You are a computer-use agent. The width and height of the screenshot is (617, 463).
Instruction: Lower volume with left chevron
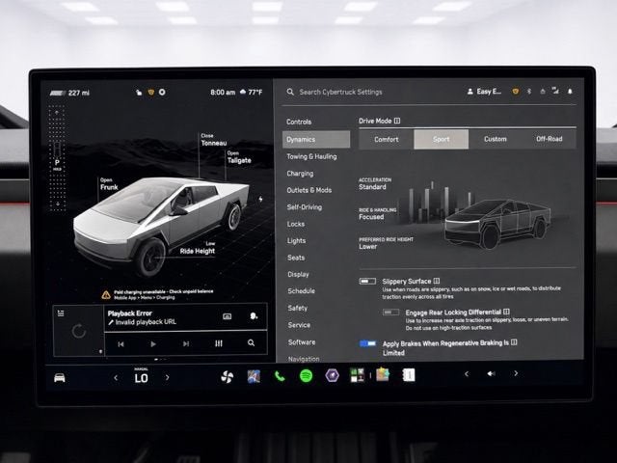click(x=467, y=374)
